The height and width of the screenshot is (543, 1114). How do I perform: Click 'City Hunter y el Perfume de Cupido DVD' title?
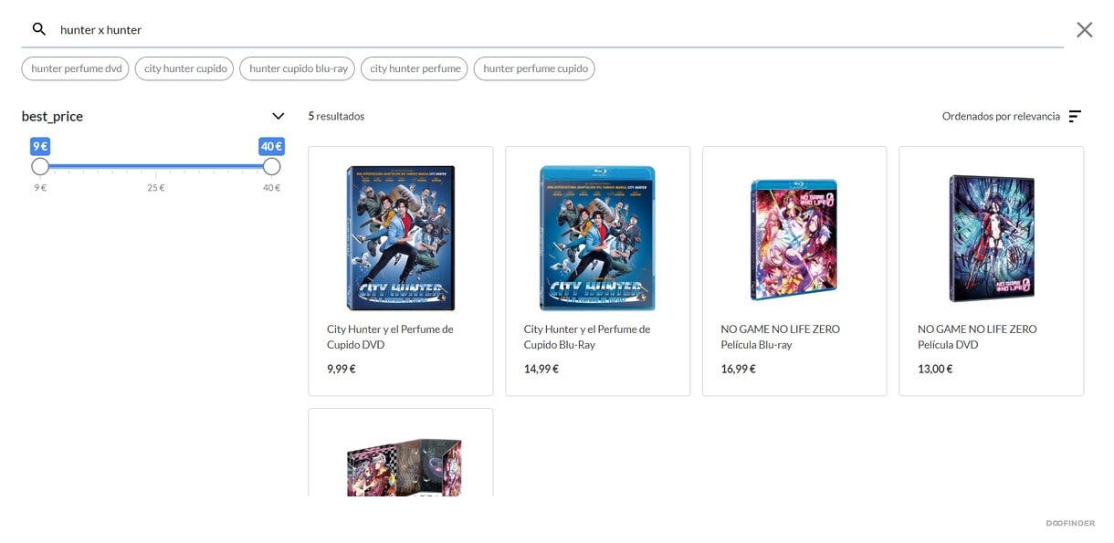390,337
